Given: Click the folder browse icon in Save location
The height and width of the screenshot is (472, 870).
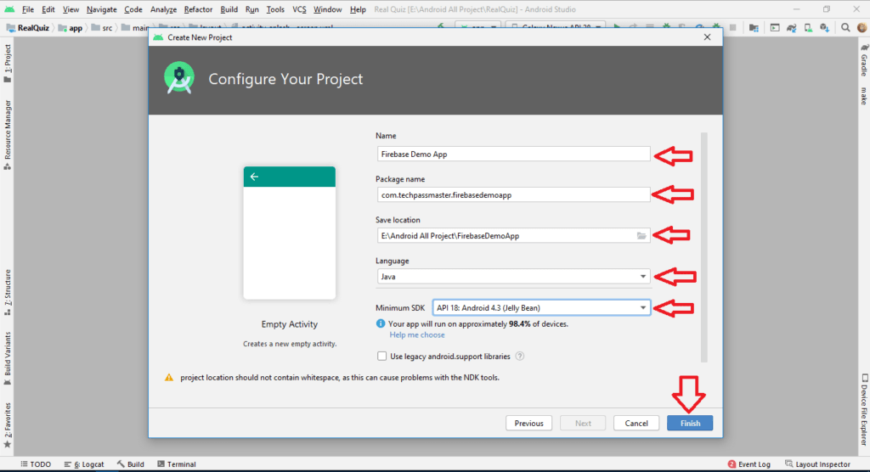Looking at the screenshot, I should tap(641, 236).
